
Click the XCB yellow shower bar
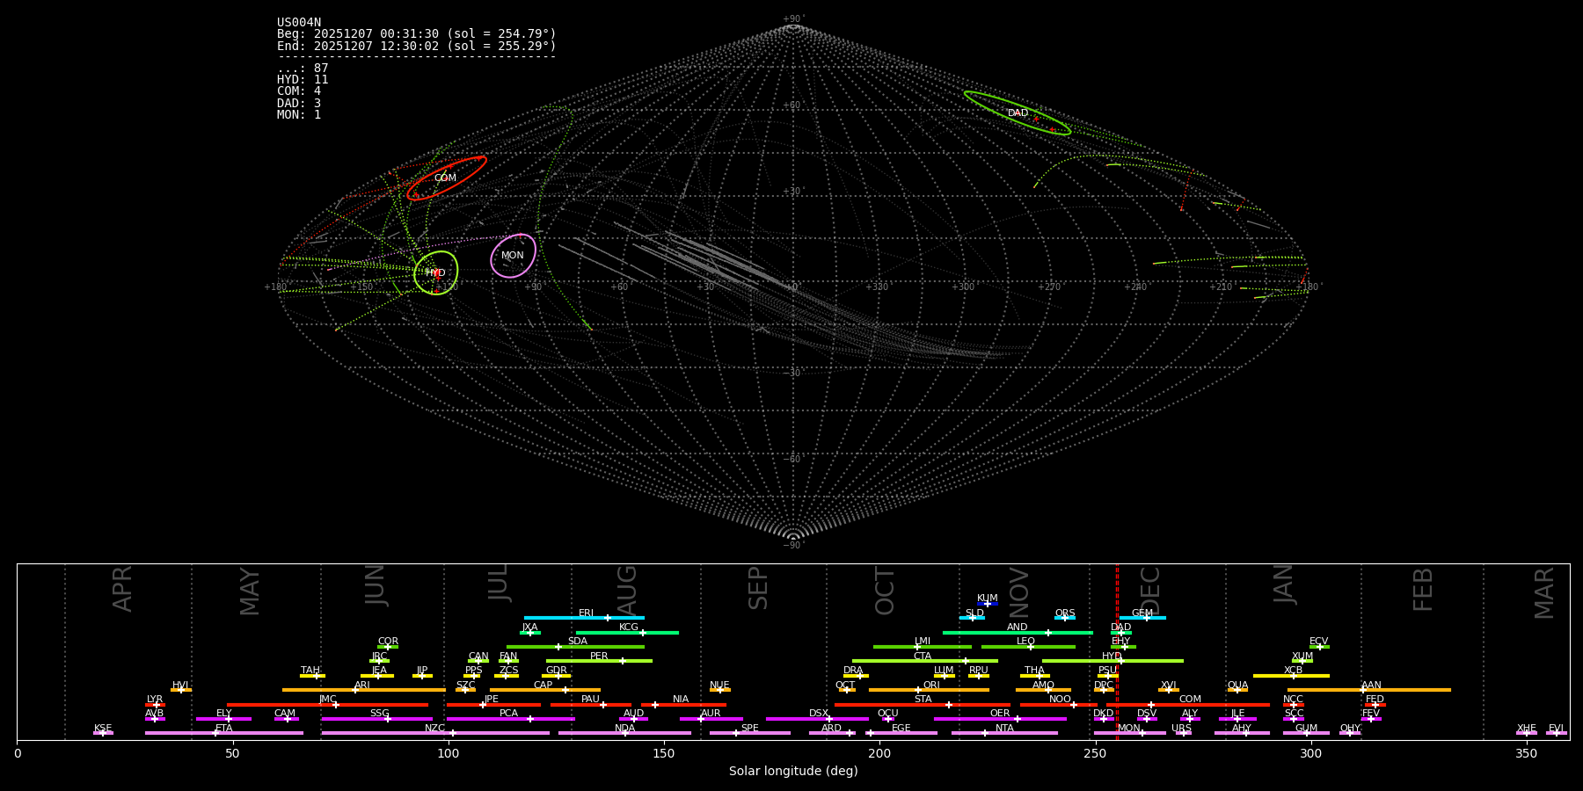[1291, 676]
